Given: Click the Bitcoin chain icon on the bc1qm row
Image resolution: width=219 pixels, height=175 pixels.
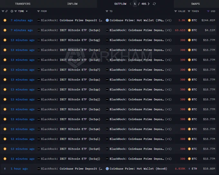Looking at the screenshot, I should pos(5,129).
